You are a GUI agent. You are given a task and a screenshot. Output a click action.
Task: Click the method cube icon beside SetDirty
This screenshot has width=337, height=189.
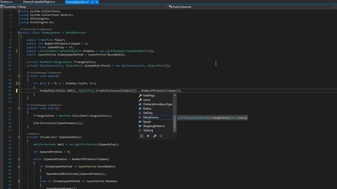140,113
